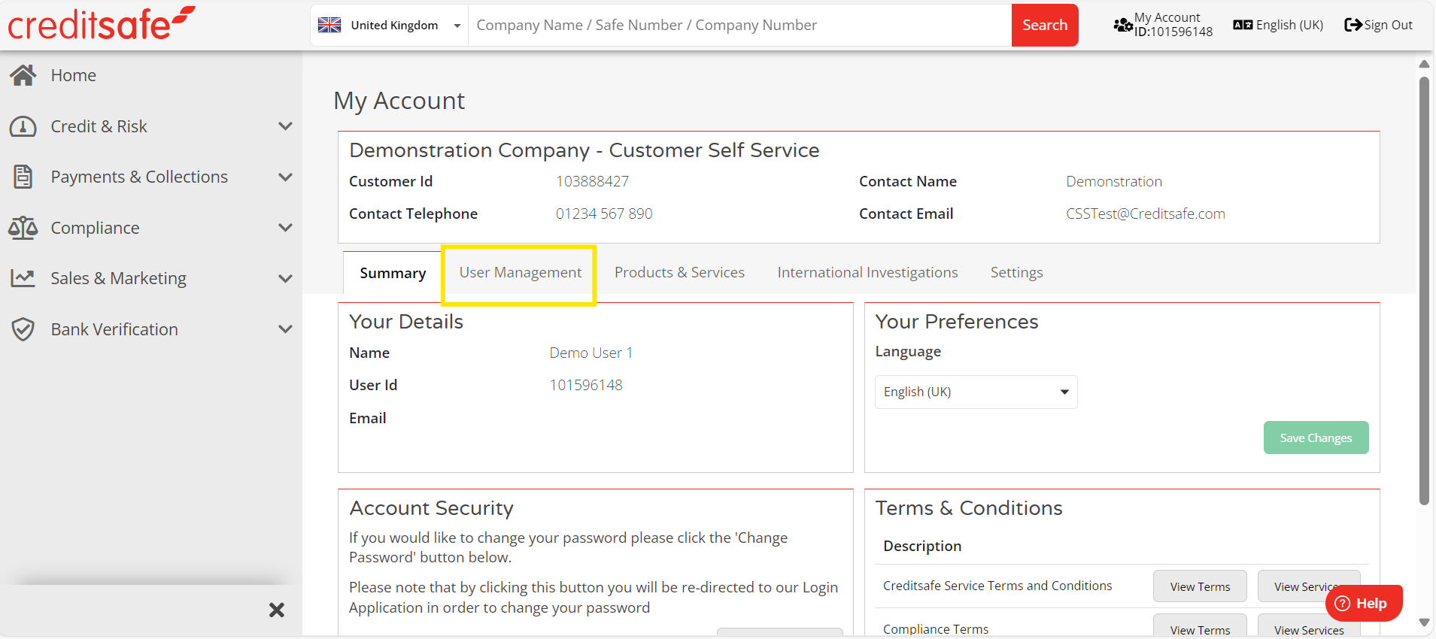Open the International Investigations tab
Screen dimensions: 1436x639
867,272
